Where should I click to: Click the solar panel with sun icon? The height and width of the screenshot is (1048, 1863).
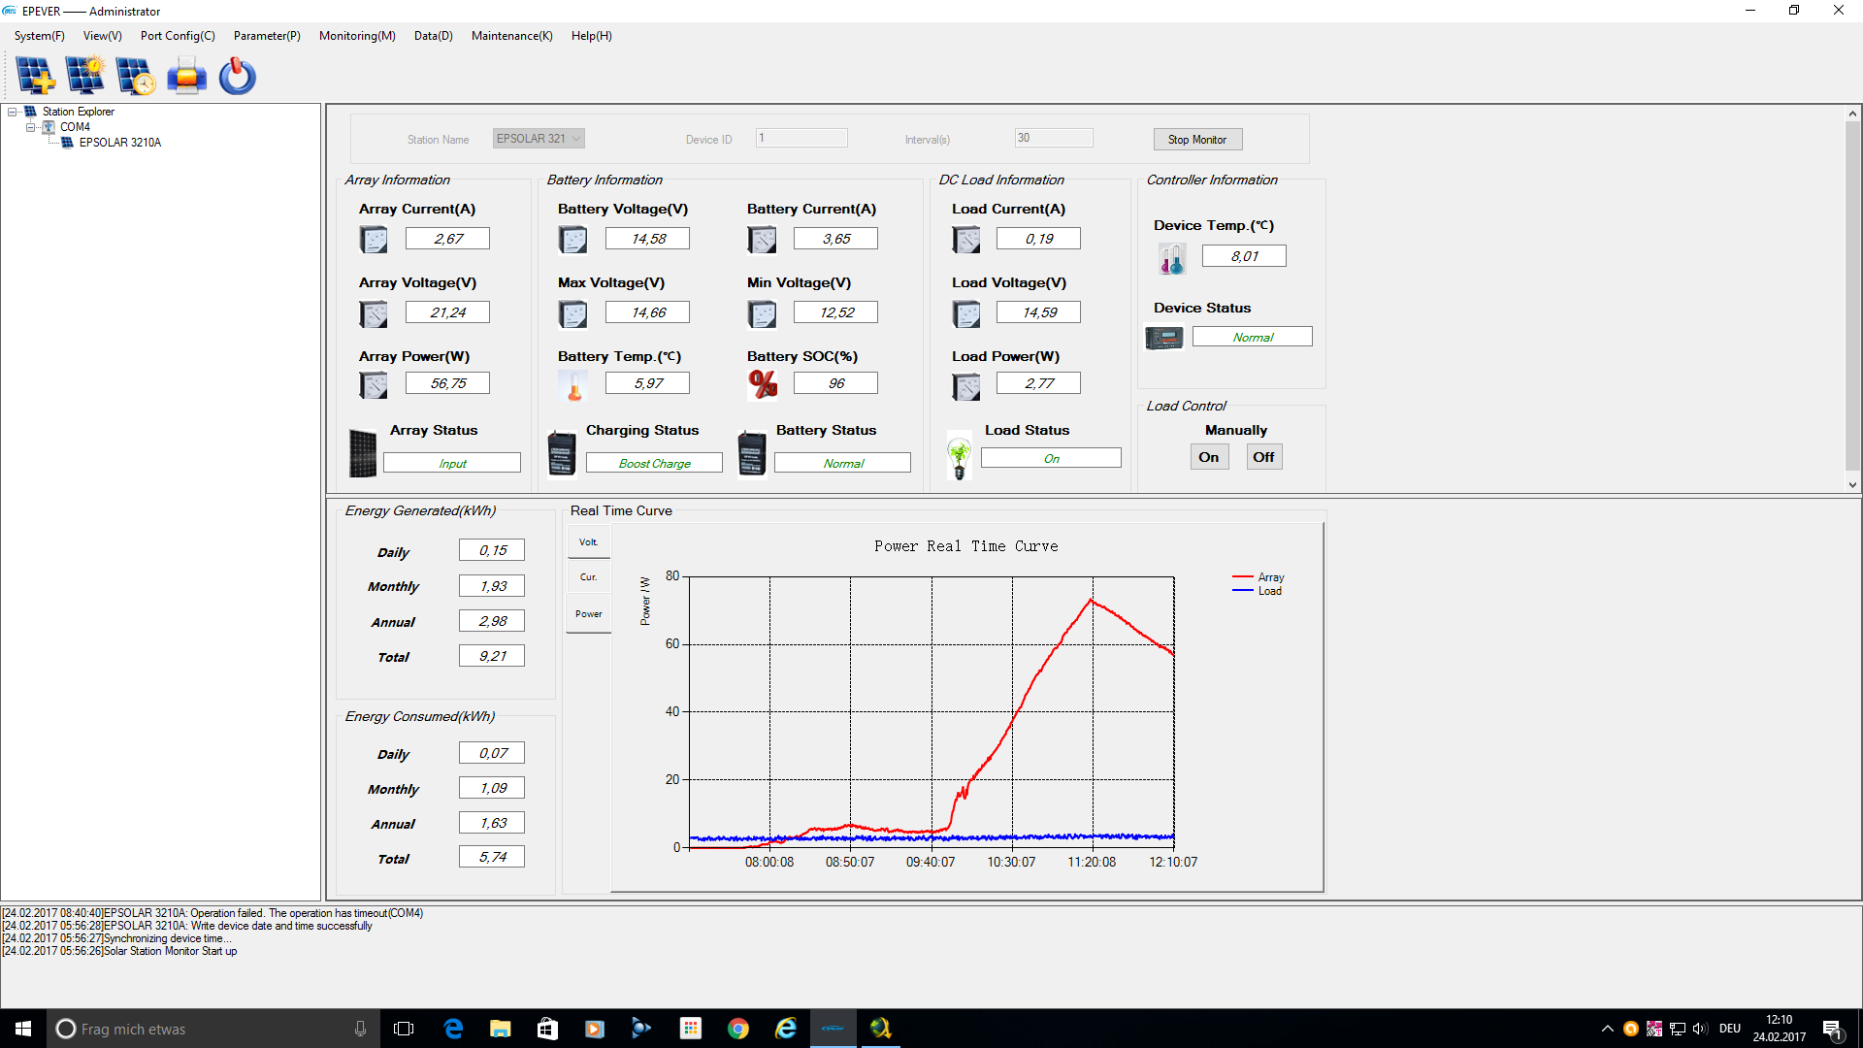85,76
